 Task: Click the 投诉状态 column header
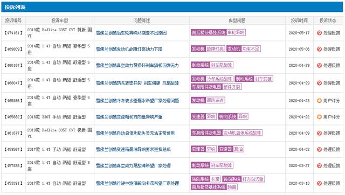coord(328,20)
